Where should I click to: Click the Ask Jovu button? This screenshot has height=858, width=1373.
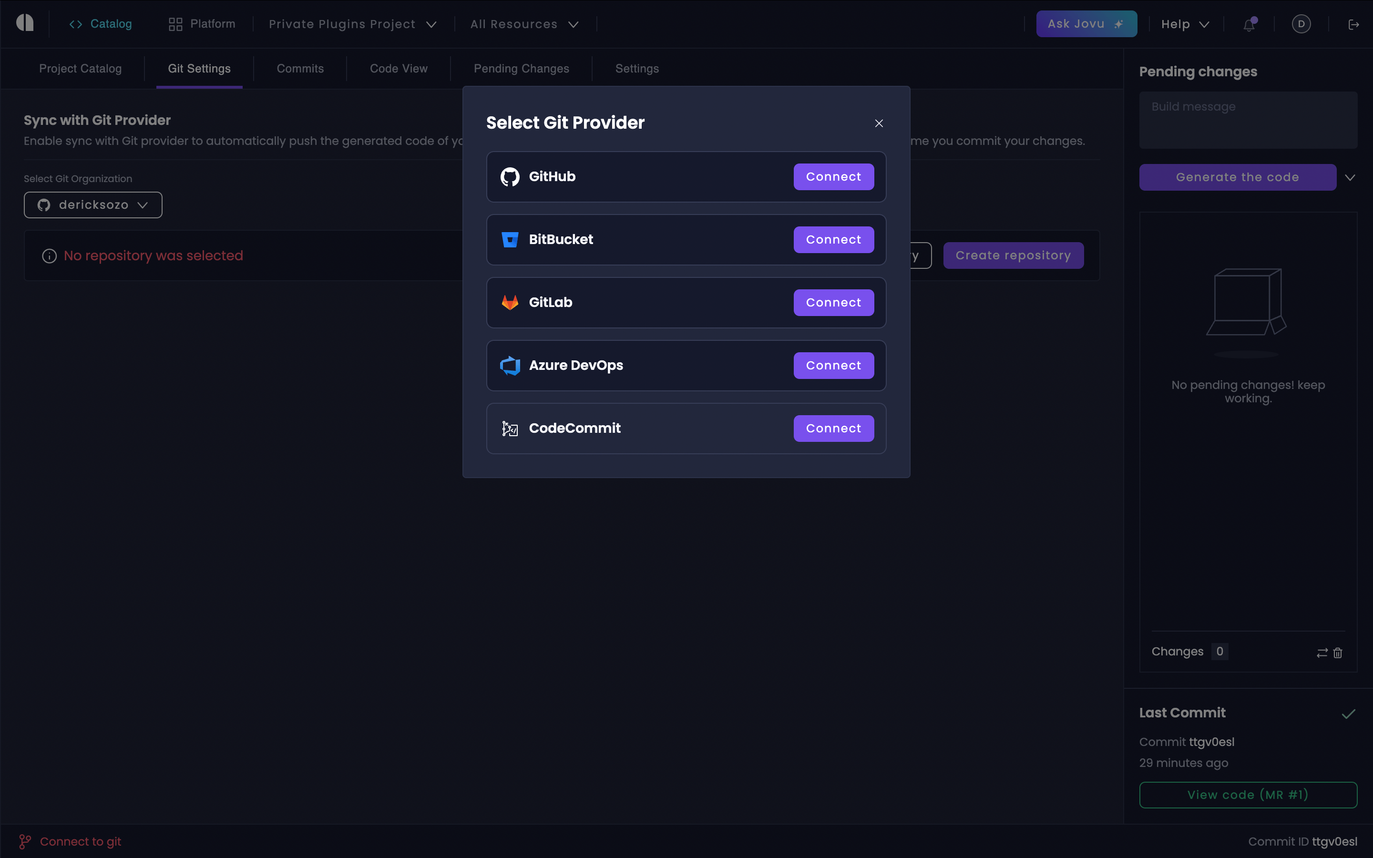tap(1086, 24)
